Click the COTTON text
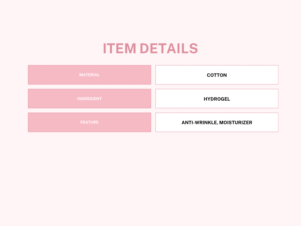Screen dimensions: 301x226 tap(217, 75)
